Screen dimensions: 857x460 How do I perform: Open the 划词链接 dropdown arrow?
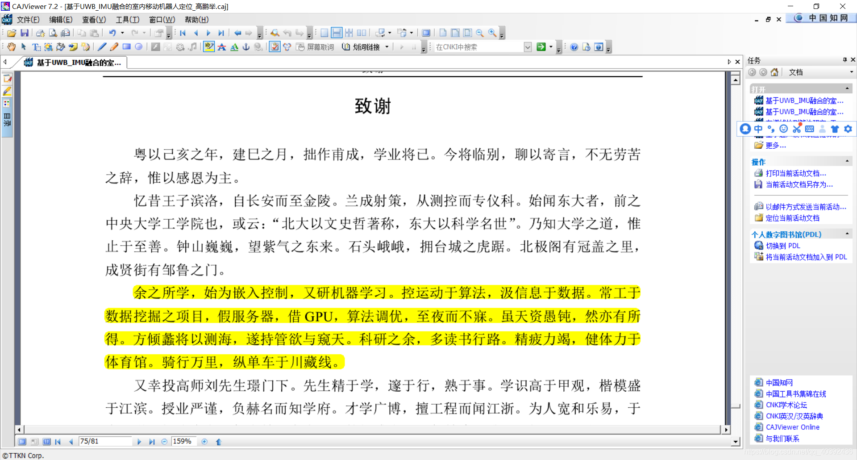(x=387, y=47)
